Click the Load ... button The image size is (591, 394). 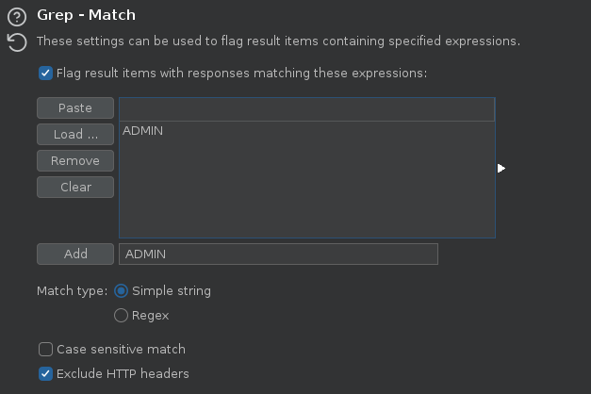75,134
